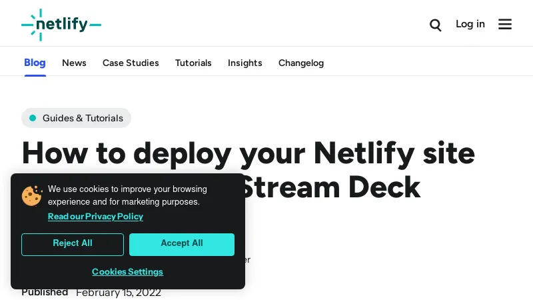Open Cookies Settings
Screen dimensions: 533x300
[x=127, y=271]
